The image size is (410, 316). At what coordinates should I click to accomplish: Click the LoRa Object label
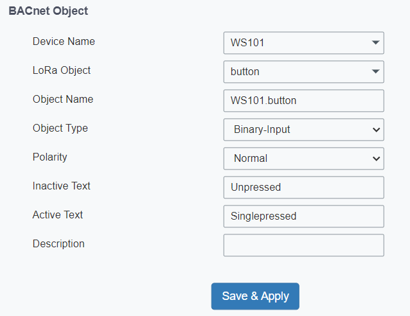(62, 71)
